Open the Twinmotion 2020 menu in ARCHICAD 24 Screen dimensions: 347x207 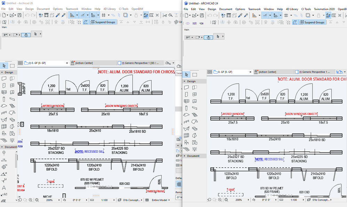324,9
